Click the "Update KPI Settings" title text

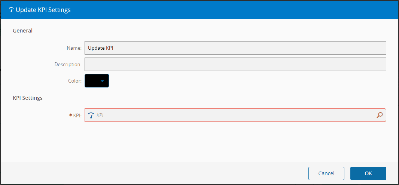43,10
